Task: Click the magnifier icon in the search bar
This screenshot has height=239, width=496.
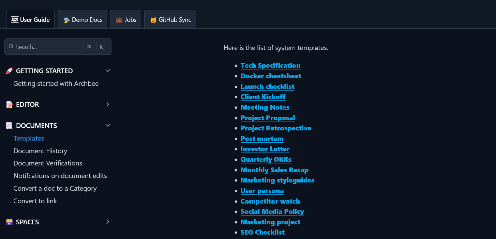Action: (11, 46)
